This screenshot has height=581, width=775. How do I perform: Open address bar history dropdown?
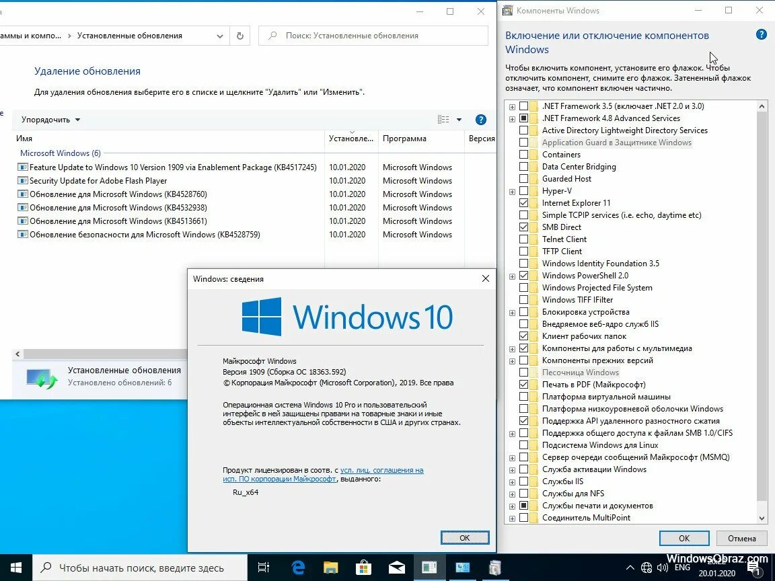(x=219, y=36)
